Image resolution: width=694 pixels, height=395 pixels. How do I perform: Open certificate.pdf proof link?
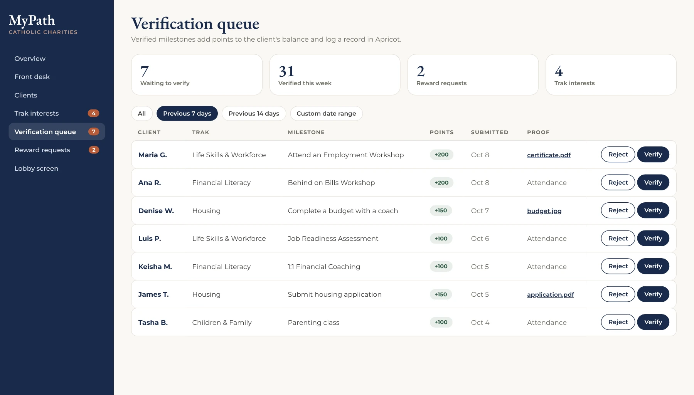point(549,155)
